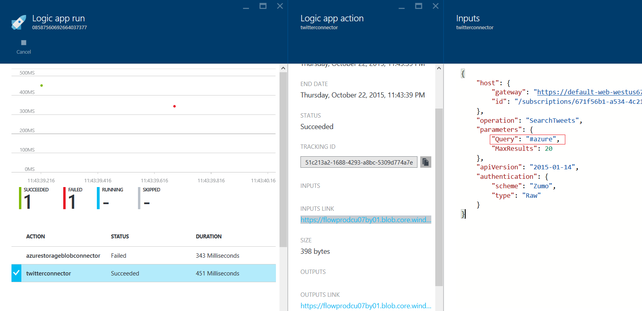Open the Outputs link blob URL
Image resolution: width=642 pixels, height=311 pixels.
[x=366, y=306]
